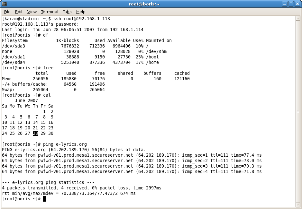Click the scrollbar up arrow

tap(298, 18)
